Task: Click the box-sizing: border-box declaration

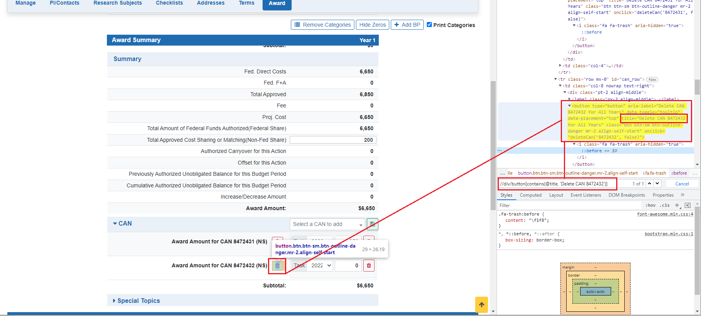Action: point(534,240)
